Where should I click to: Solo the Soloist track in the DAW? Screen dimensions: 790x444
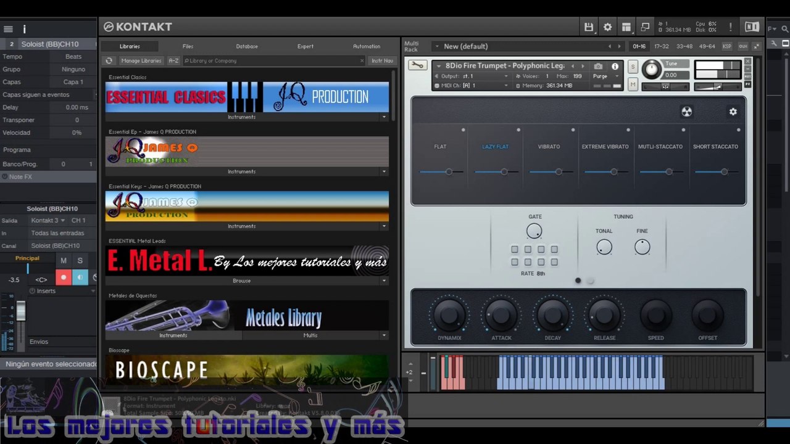pyautogui.click(x=80, y=261)
